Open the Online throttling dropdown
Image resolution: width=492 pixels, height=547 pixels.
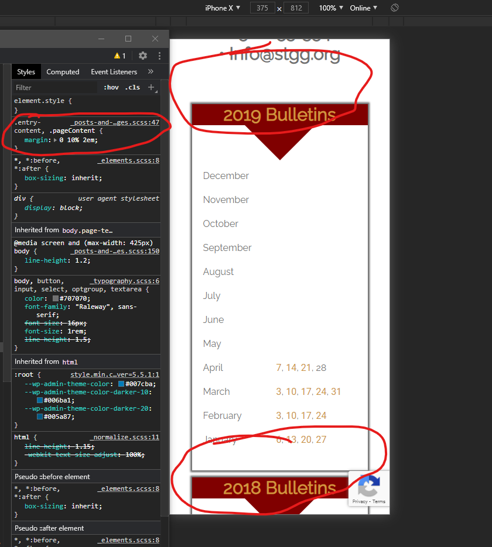point(363,8)
